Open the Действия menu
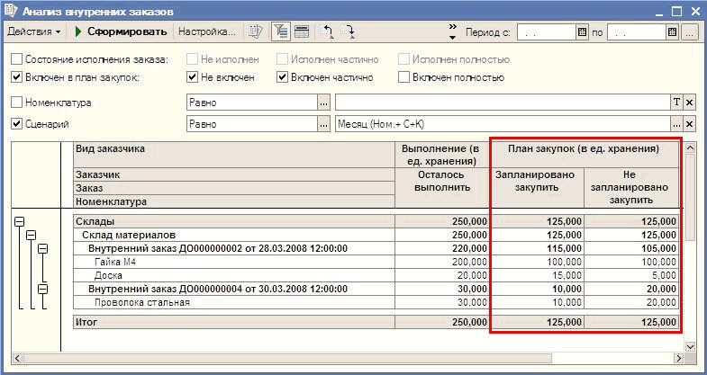 (34, 31)
